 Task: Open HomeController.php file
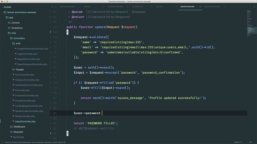tap(25, 101)
